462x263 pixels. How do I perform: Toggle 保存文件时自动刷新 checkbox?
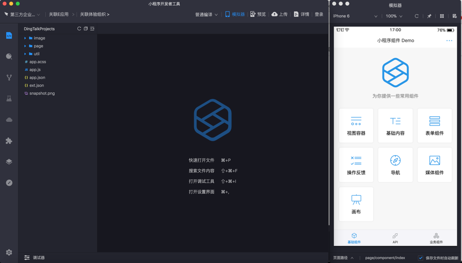click(x=421, y=258)
